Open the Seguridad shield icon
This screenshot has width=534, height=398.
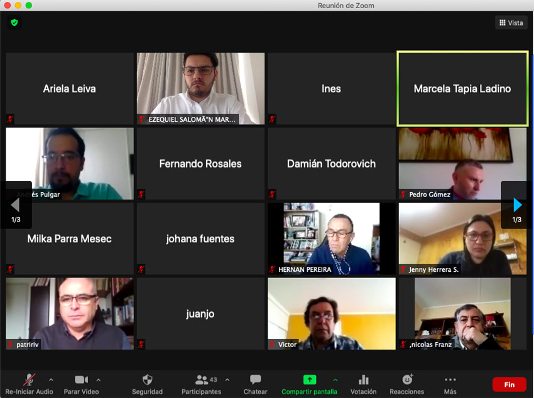coord(147,380)
